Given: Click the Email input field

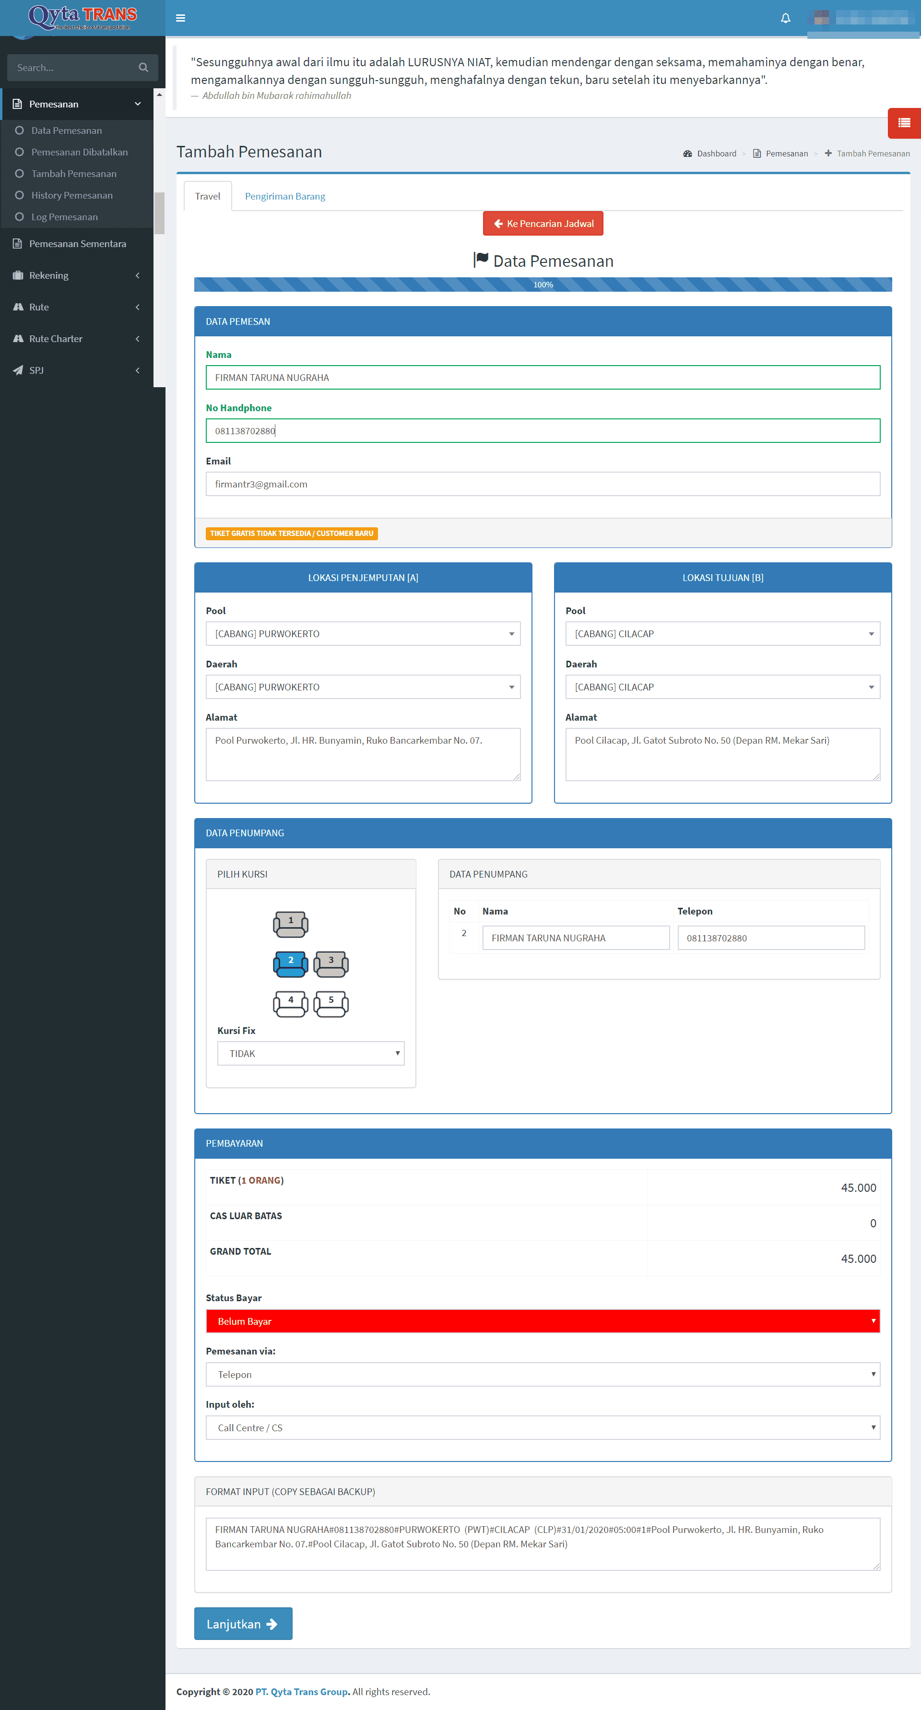Looking at the screenshot, I should coord(542,484).
